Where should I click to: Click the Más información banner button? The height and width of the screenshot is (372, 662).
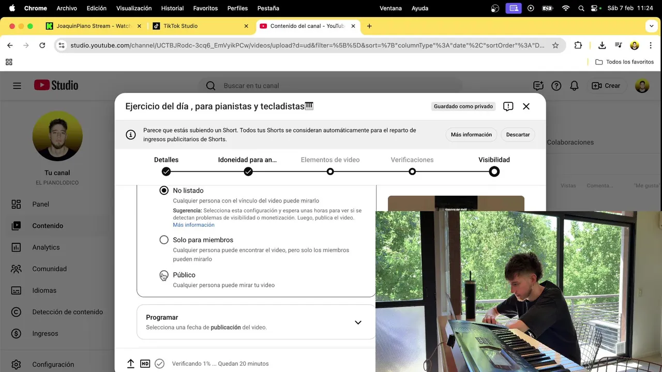[471, 135]
